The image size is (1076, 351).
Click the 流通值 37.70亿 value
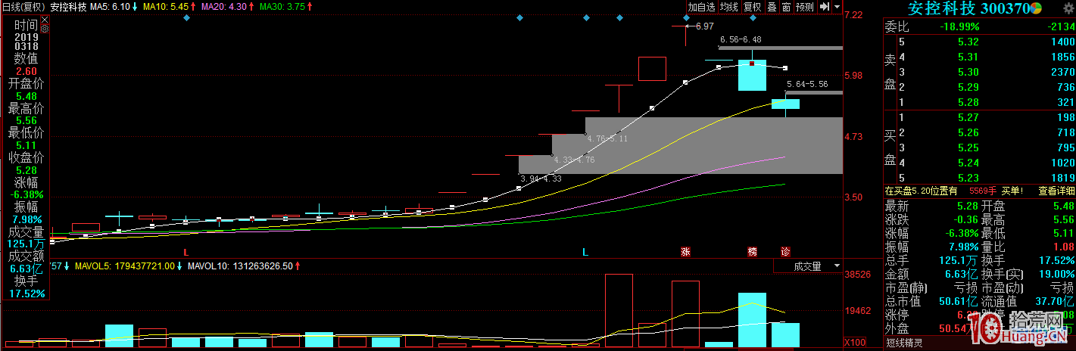tap(1054, 302)
